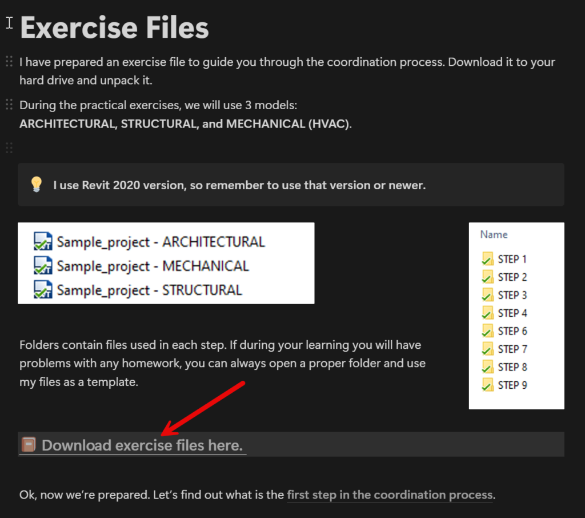Viewport: 585px width, 518px height.
Task: Click drag handle beside 'During the practical exercises'
Action: (9, 105)
